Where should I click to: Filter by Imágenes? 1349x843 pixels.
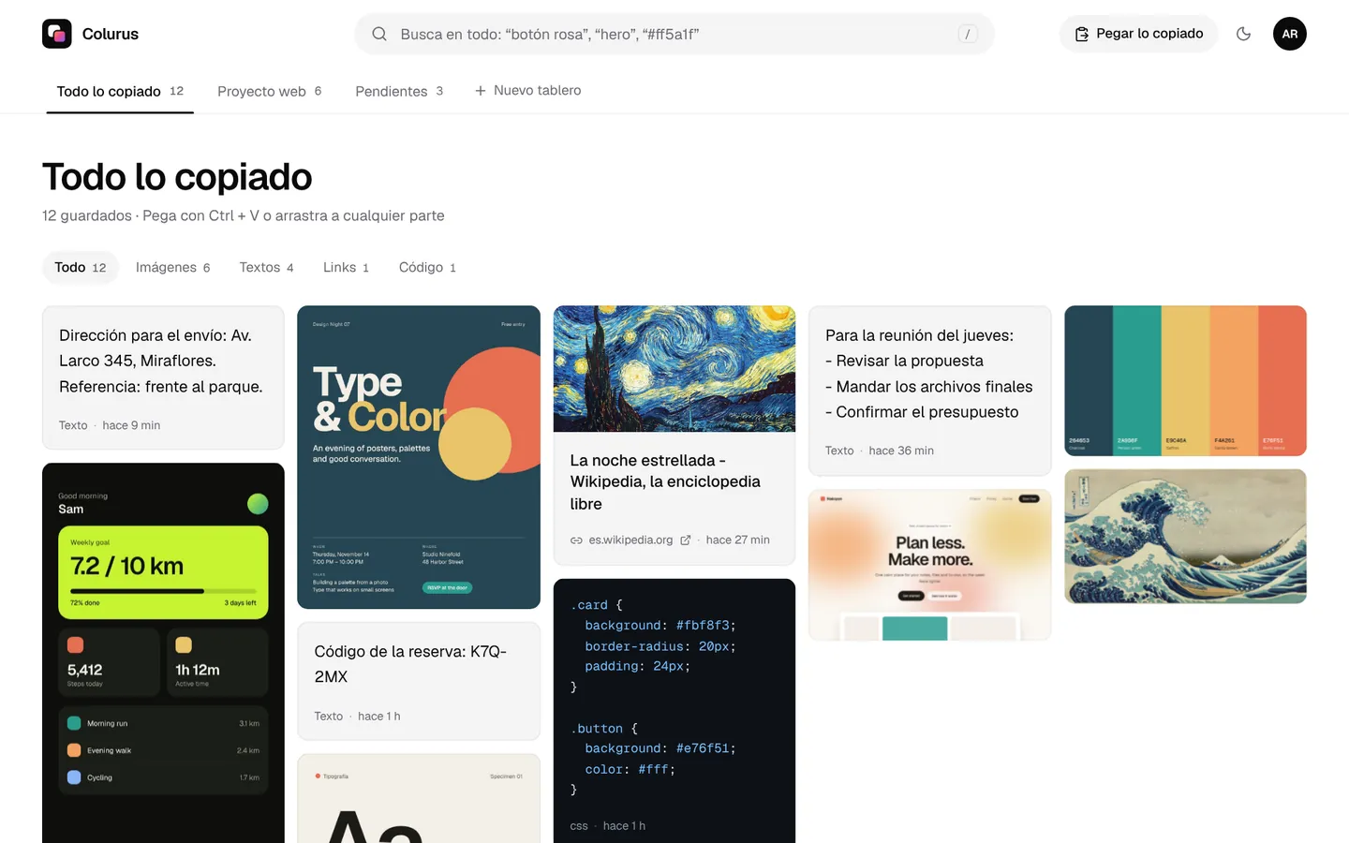(173, 267)
